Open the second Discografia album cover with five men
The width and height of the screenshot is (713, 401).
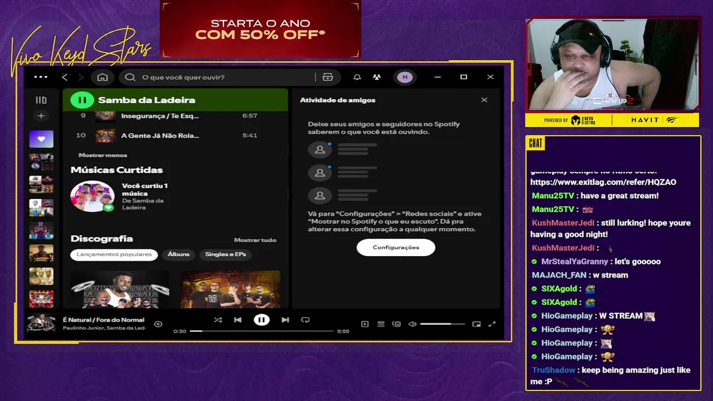pyautogui.click(x=231, y=290)
